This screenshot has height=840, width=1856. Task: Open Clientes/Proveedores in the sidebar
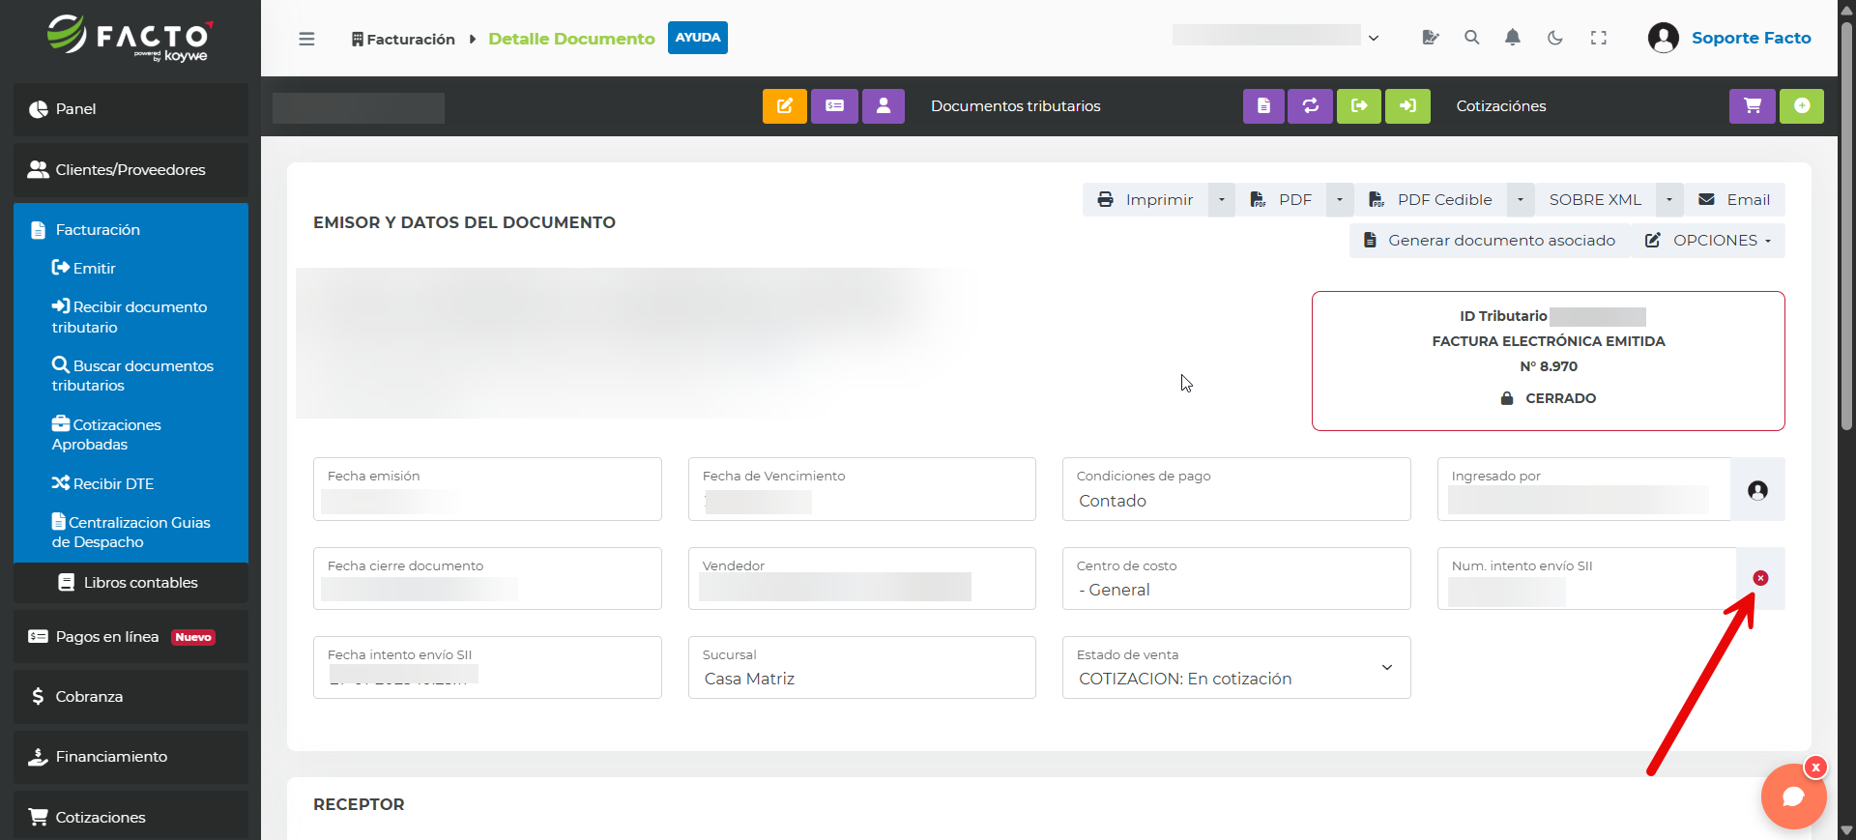[130, 170]
